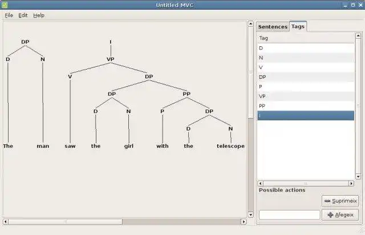Click the root I node of the tree
365x235 pixels.
pos(111,42)
